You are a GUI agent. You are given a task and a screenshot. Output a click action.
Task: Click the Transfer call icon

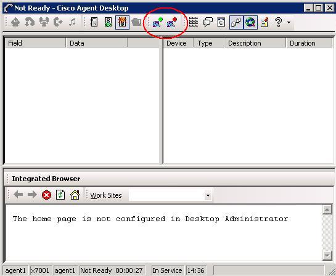58,22
